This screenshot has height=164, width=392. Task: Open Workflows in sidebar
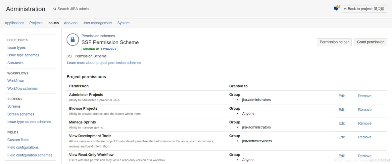(x=16, y=81)
